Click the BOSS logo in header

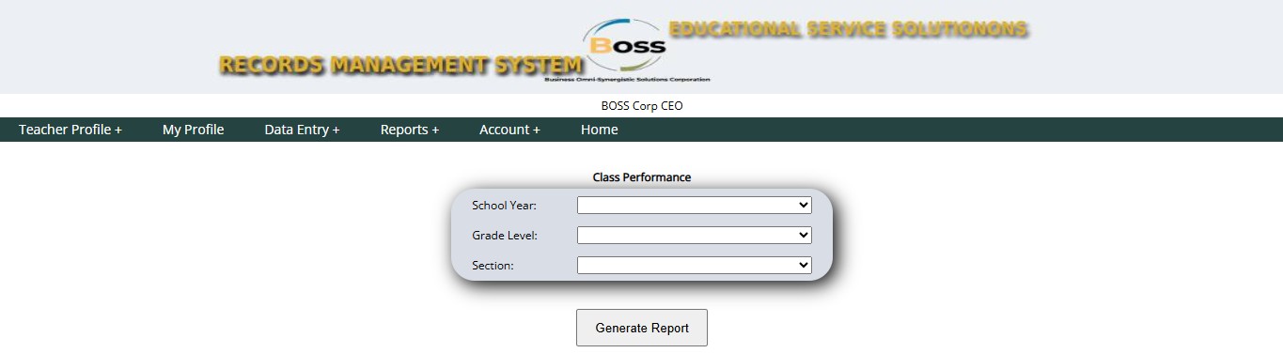point(626,50)
